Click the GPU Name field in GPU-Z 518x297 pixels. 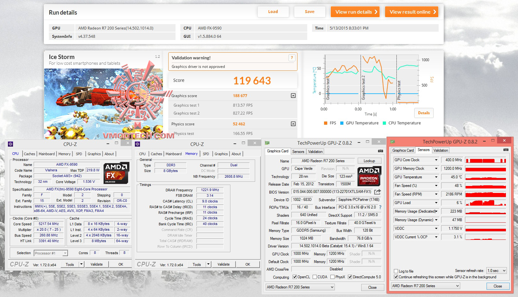[x=323, y=161]
